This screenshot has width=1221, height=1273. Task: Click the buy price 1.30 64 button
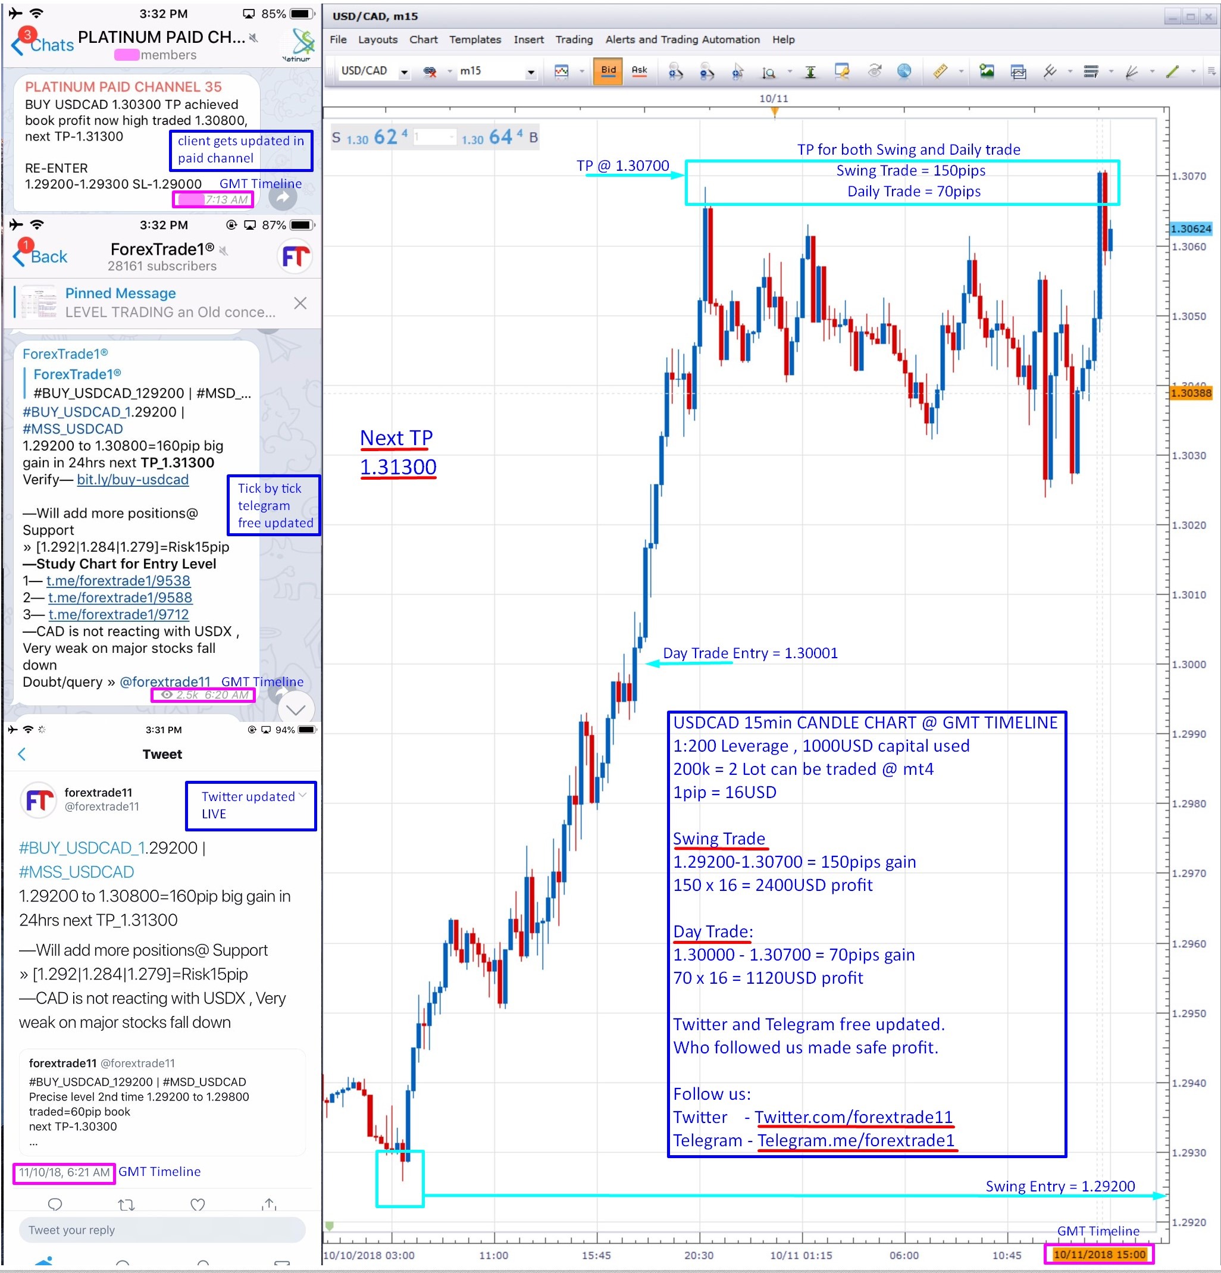point(499,137)
